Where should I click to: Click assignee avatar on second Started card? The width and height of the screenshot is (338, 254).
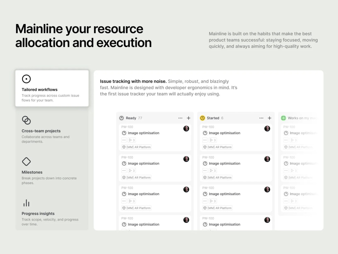[267, 159]
